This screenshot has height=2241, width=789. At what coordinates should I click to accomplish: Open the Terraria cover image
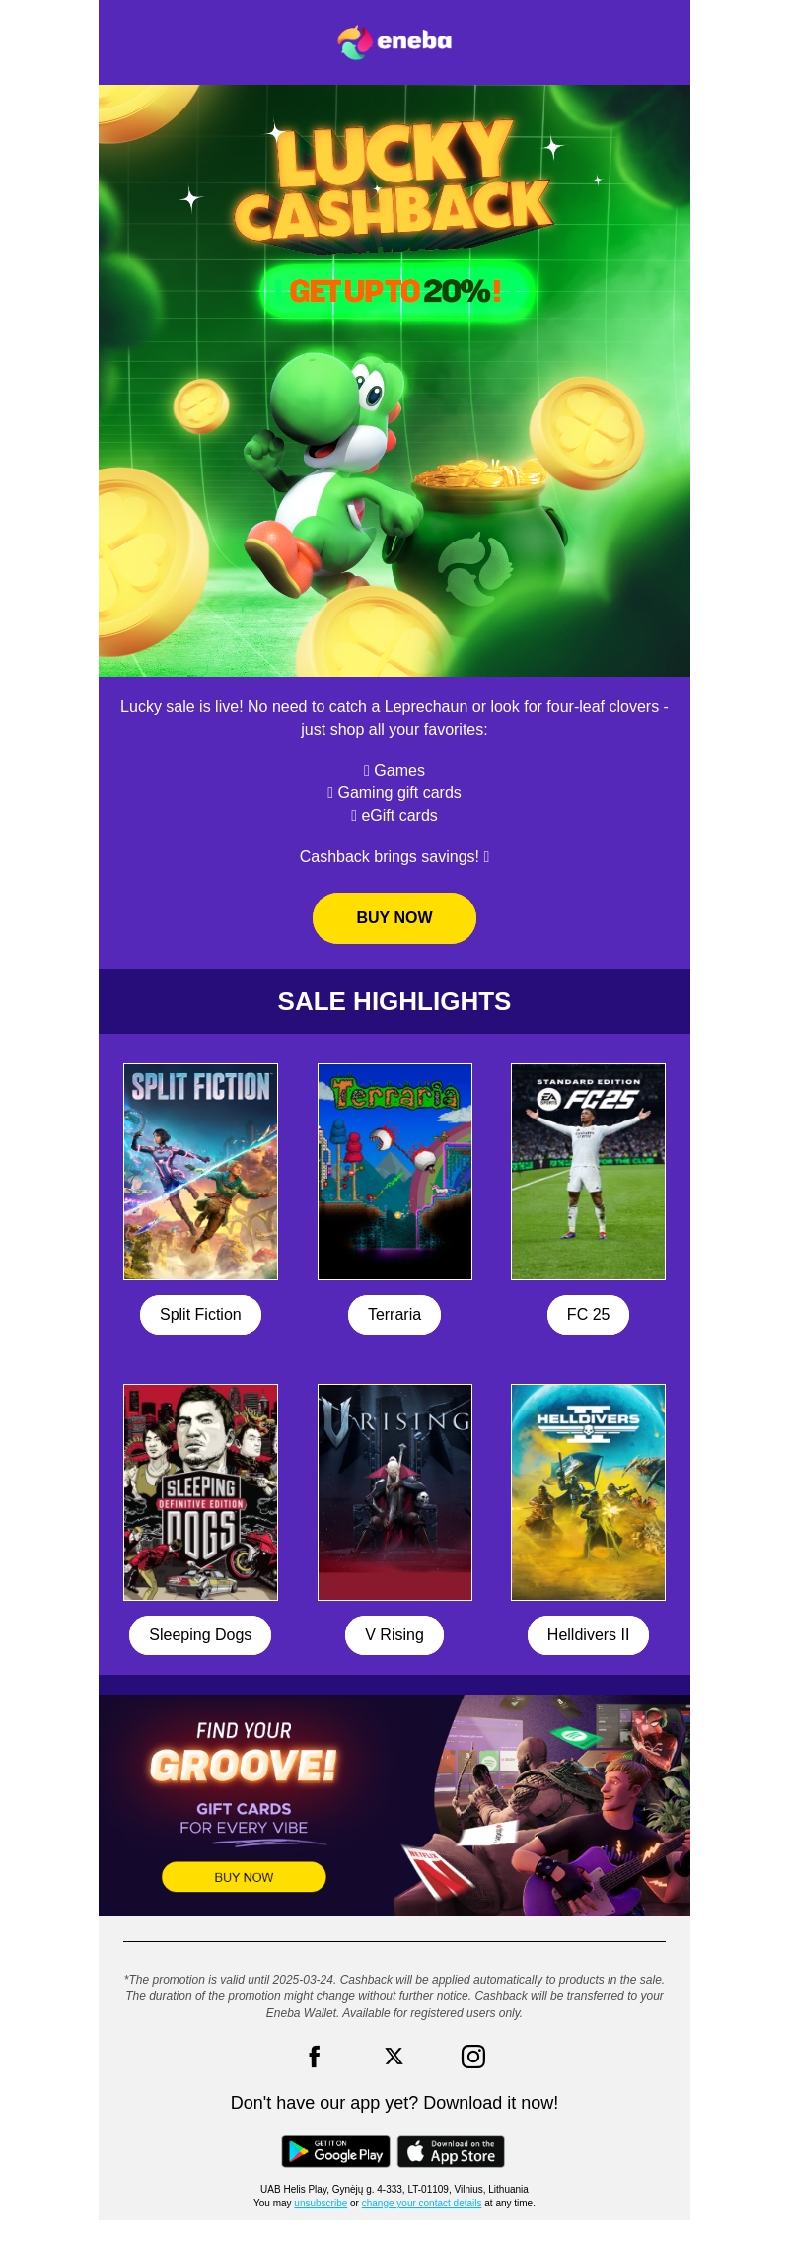pos(394,1172)
